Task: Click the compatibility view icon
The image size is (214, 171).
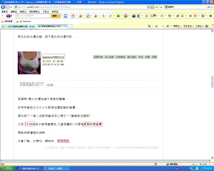Action: 152,7
